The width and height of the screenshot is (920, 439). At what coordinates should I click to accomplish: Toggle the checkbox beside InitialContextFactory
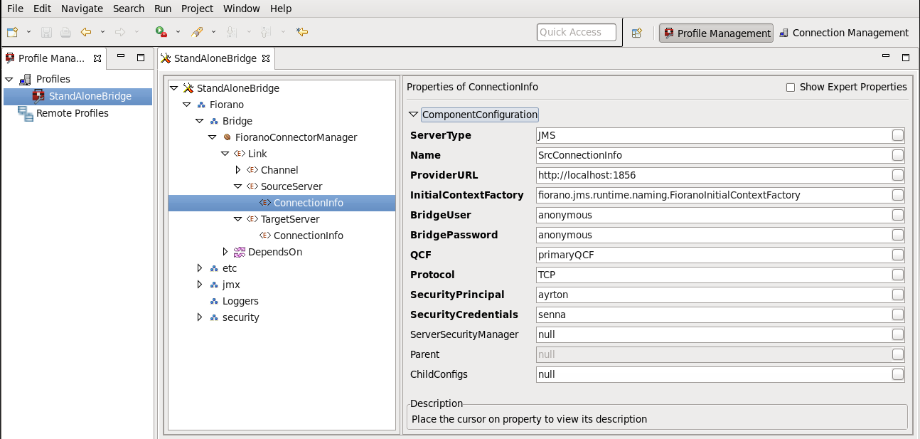pyautogui.click(x=898, y=195)
